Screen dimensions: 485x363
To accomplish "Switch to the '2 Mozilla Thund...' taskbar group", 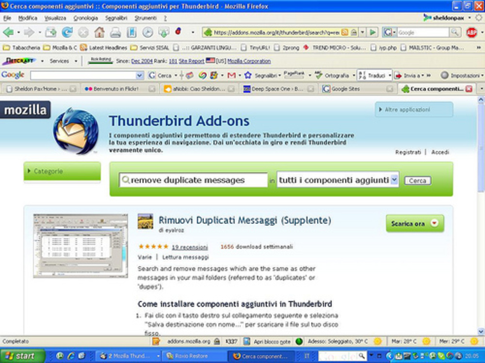I will [x=129, y=356].
